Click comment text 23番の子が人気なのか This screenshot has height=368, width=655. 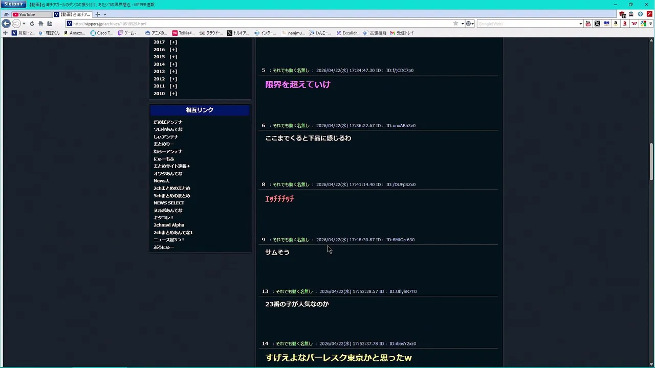(x=297, y=304)
